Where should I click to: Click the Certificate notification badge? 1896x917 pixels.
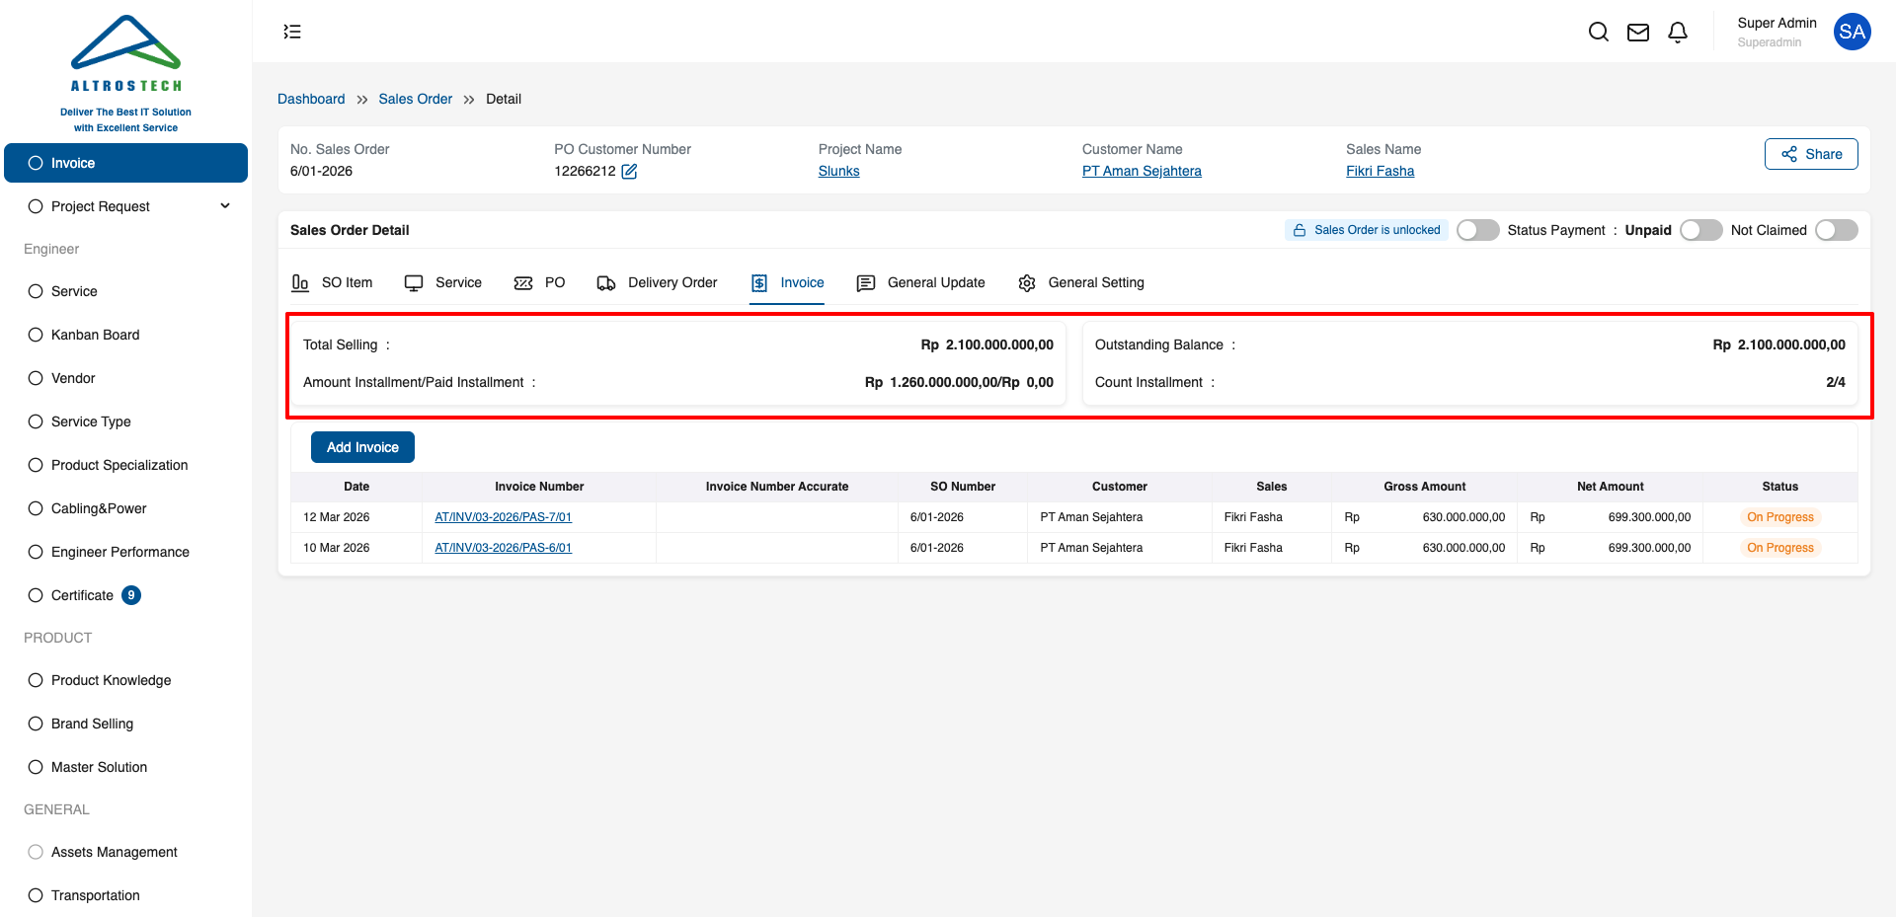131,595
